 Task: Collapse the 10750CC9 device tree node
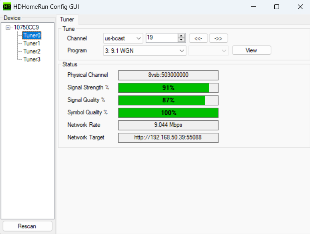pyautogui.click(x=8, y=28)
